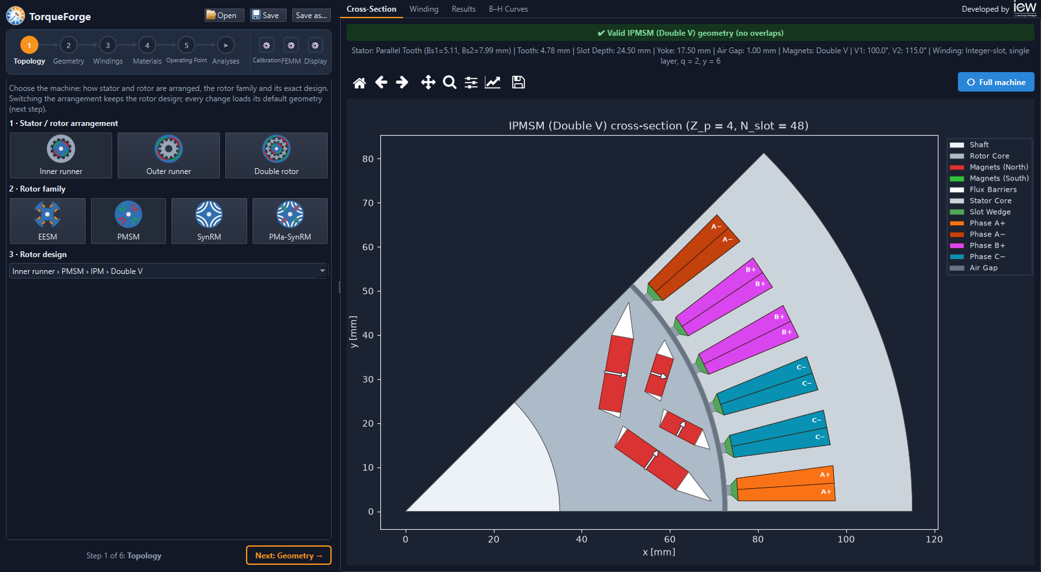
Task: Activate zoom magnifier tool
Action: coord(449,82)
